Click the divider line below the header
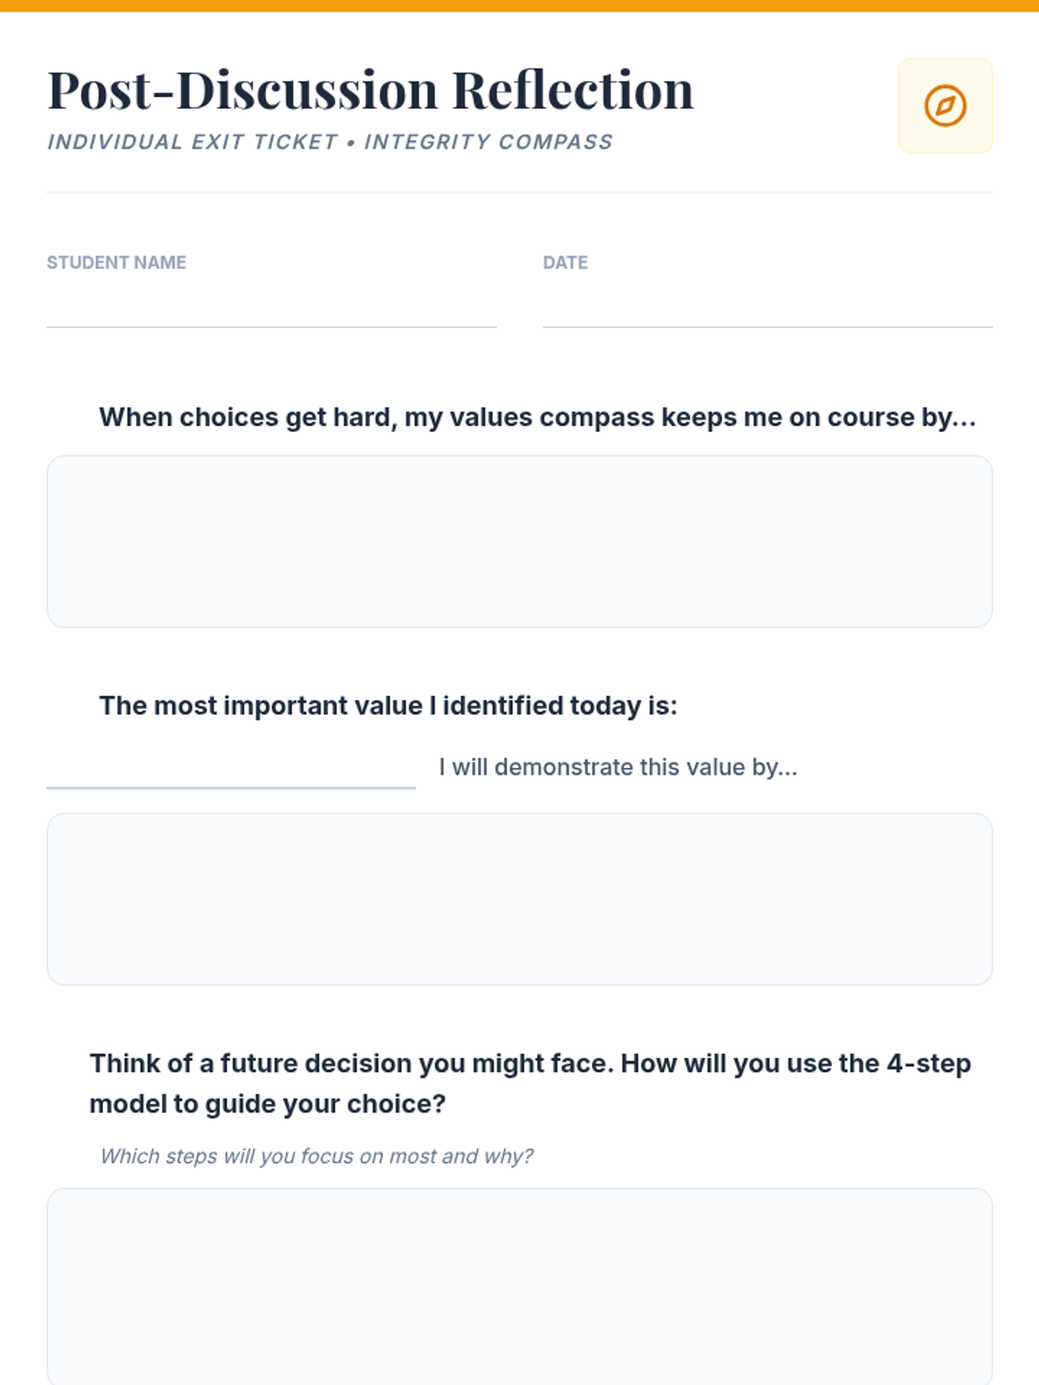This screenshot has width=1039, height=1385. tap(519, 192)
